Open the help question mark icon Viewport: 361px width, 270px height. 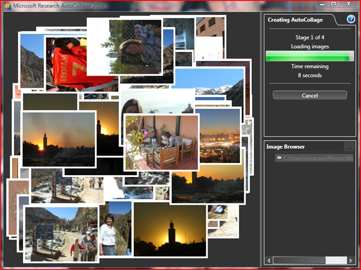(x=351, y=20)
